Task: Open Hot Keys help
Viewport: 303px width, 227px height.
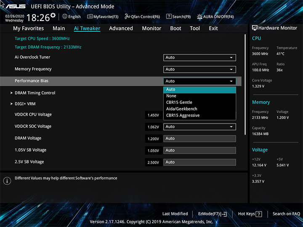Action: tap(250, 214)
